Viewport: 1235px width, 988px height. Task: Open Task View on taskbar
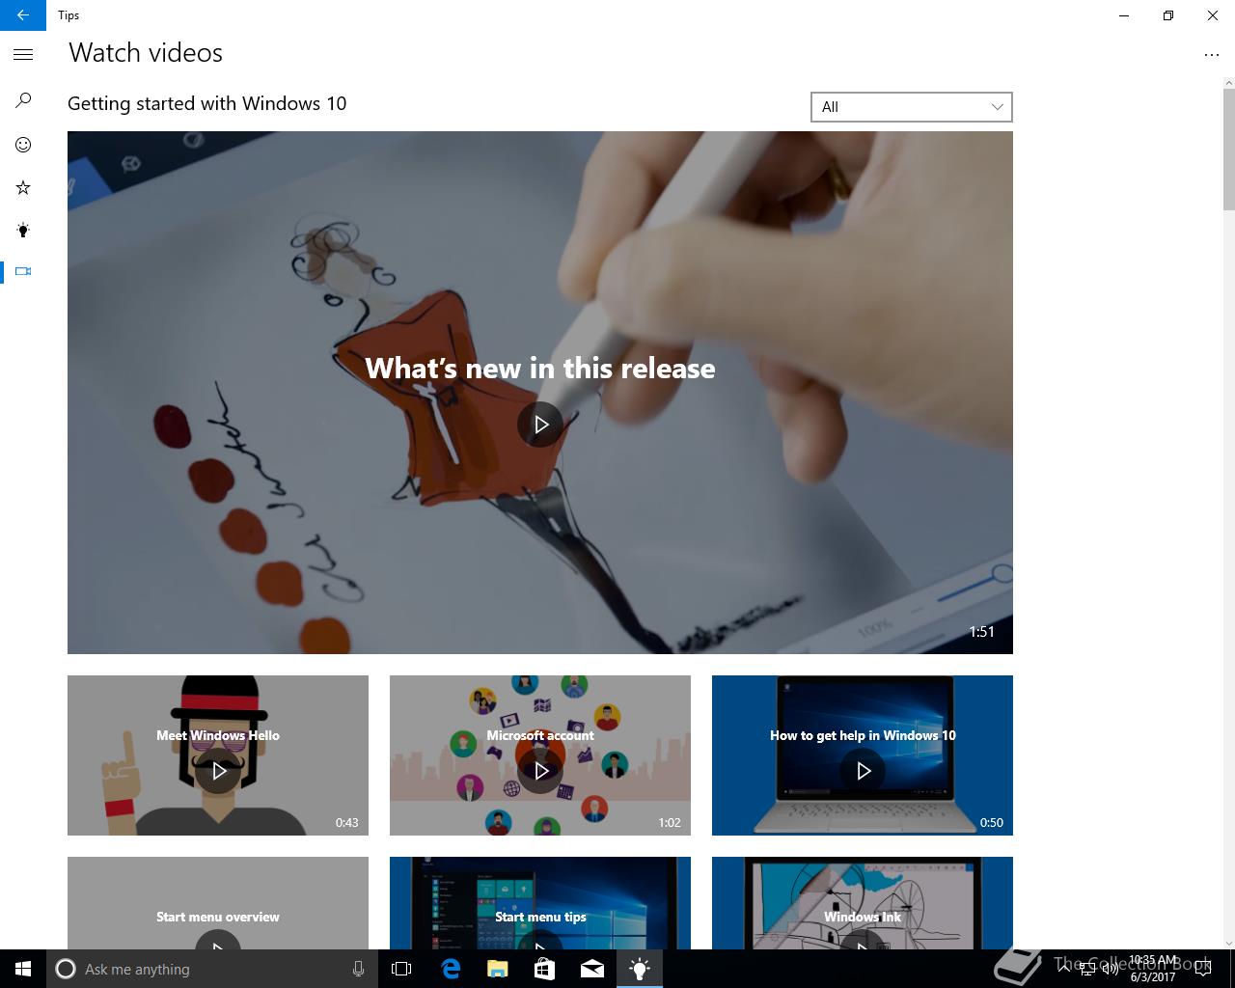click(401, 969)
